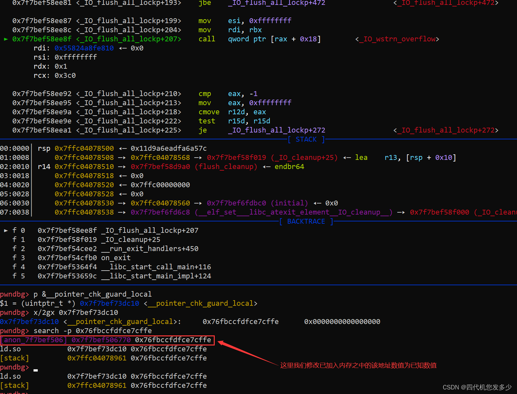This screenshot has width=517, height=394.
Task: Click the mov rdi, rbx instruction at +204
Action: point(137,30)
